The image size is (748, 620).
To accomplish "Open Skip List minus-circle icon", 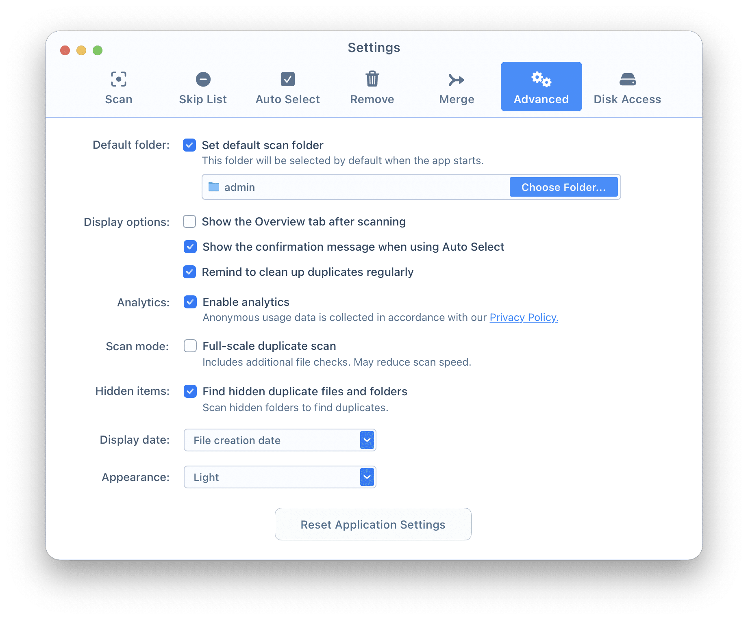I will click(x=203, y=79).
